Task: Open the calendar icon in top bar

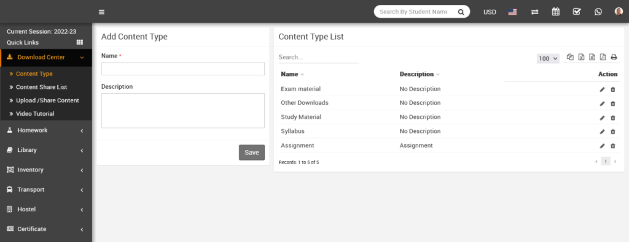Action: [x=555, y=12]
